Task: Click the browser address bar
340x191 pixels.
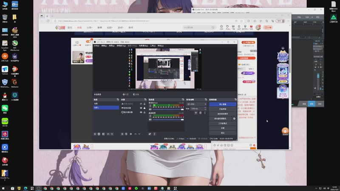Action: (143, 21)
